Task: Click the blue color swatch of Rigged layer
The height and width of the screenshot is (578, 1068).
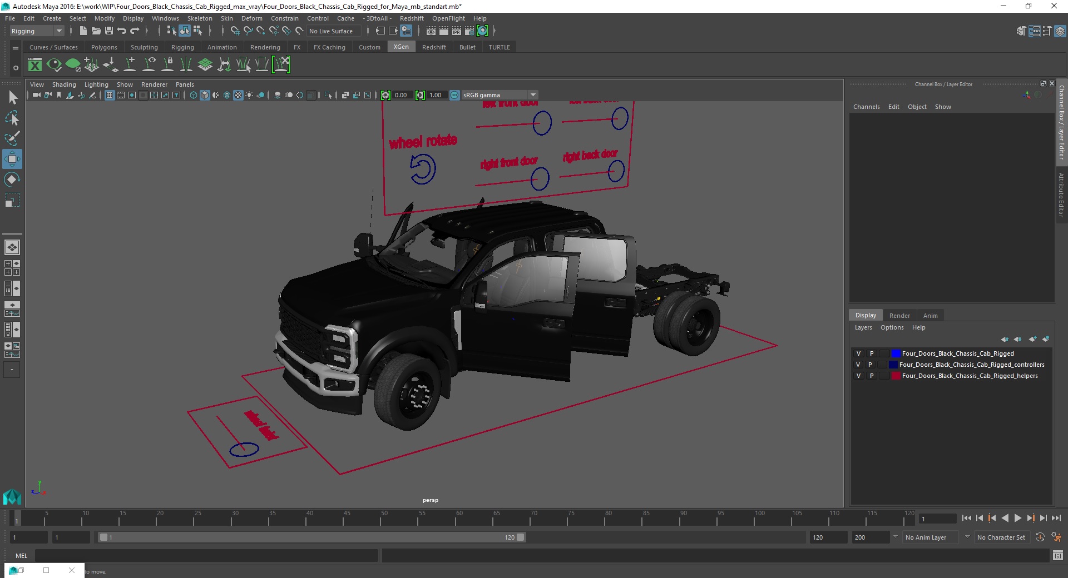Action: (896, 353)
